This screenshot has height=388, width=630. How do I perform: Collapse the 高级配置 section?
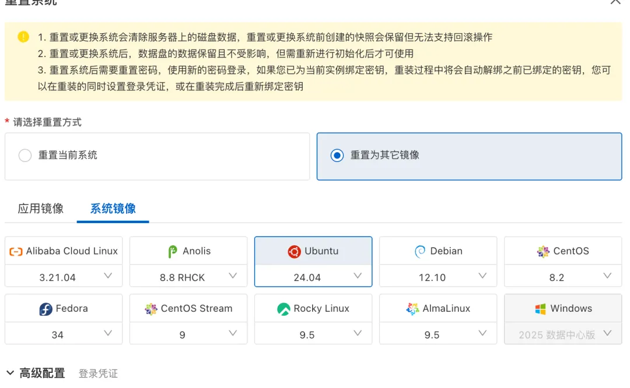tap(10, 373)
